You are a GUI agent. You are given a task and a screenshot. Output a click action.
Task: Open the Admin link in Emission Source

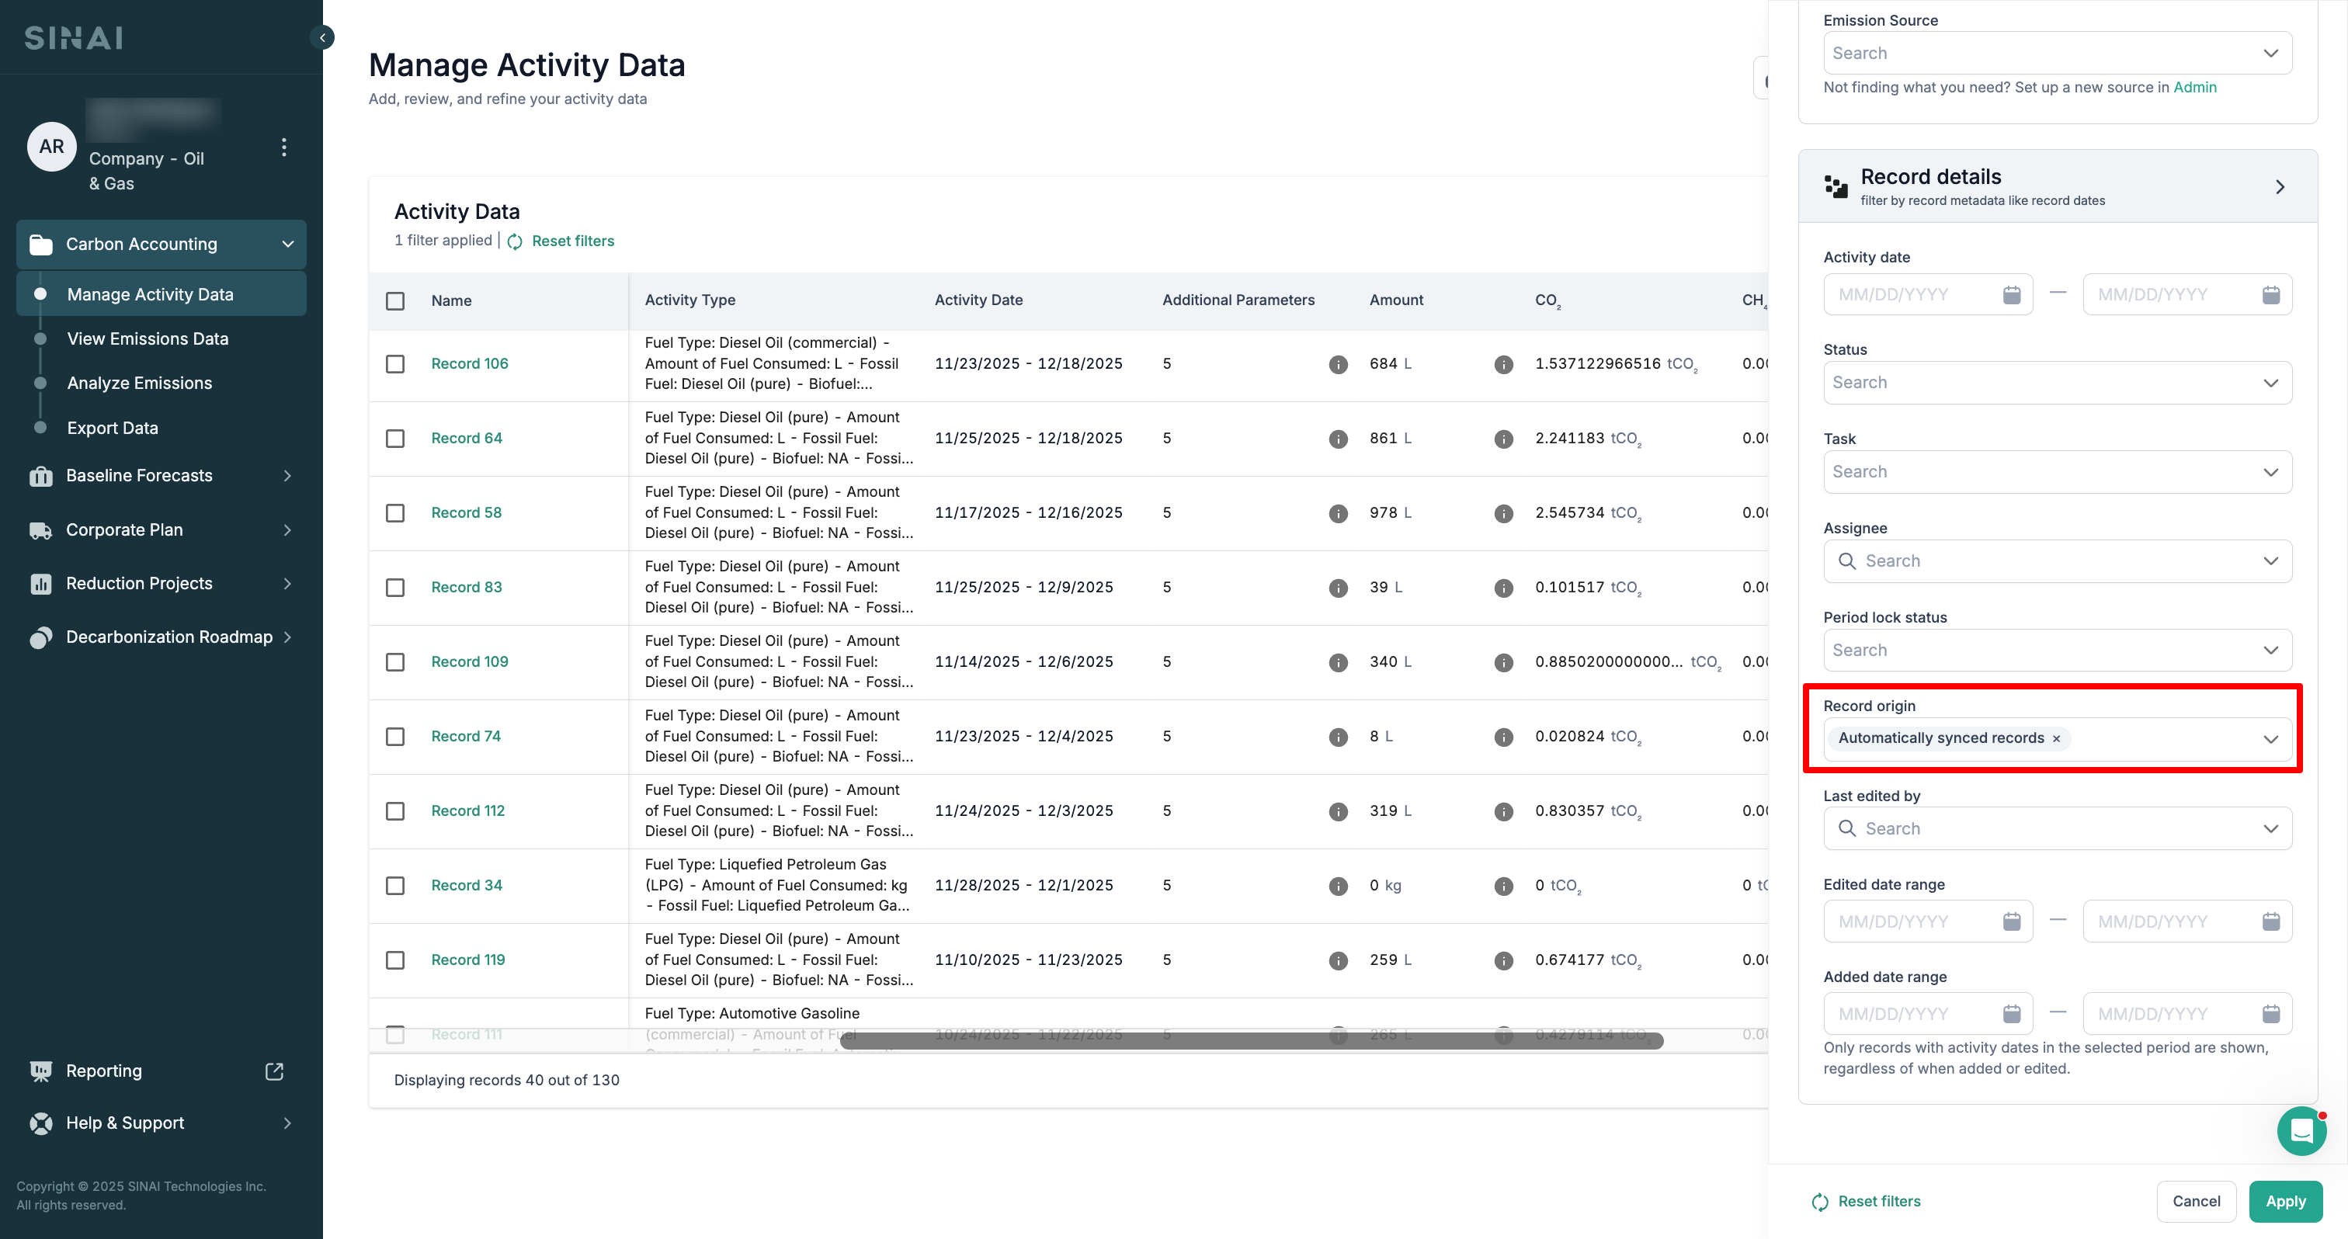(x=2194, y=88)
